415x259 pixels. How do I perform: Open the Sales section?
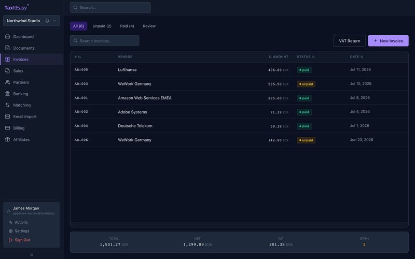(x=32, y=71)
